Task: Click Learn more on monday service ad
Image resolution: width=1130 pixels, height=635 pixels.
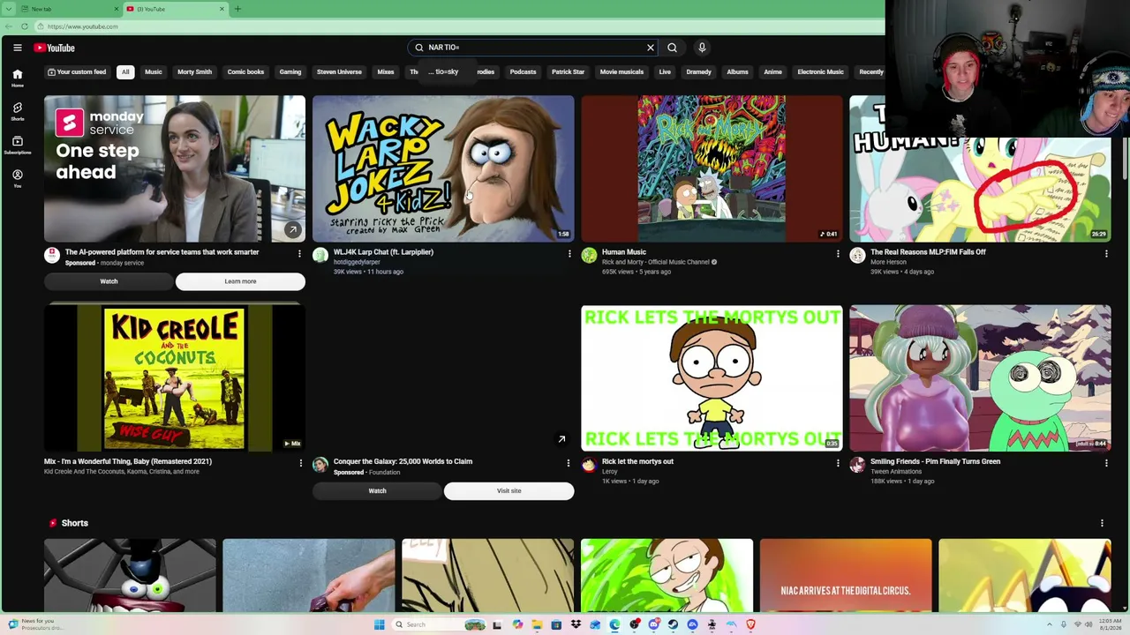Action: pyautogui.click(x=240, y=281)
